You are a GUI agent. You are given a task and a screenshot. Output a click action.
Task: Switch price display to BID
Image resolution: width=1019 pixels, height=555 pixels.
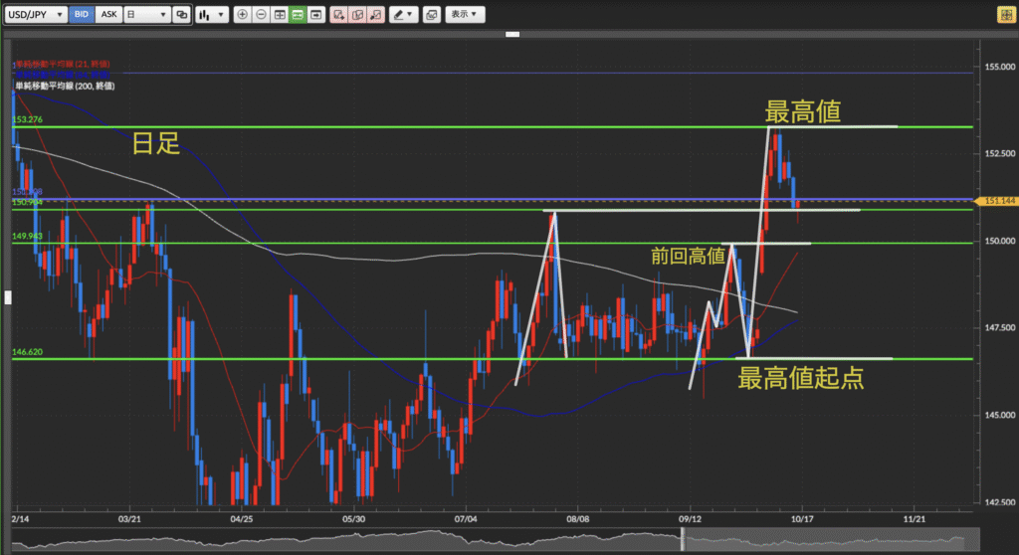click(x=82, y=15)
